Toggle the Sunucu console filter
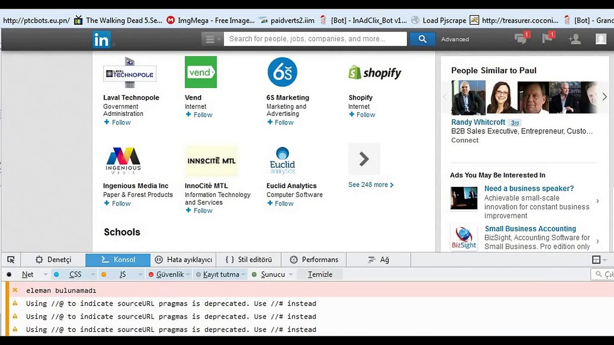The height and width of the screenshot is (345, 614). pos(273,275)
